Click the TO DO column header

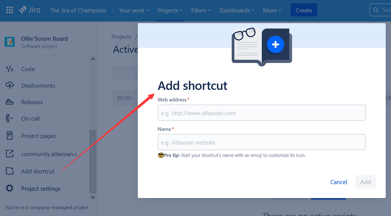point(125,98)
